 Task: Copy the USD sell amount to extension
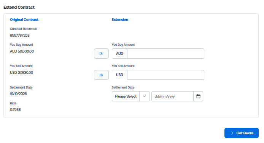tap(101, 75)
